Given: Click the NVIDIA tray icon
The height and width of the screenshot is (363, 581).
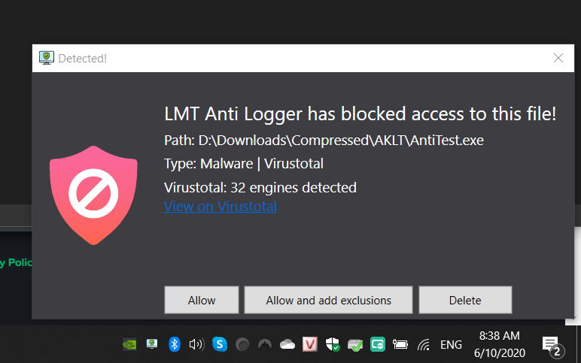Looking at the screenshot, I should click(130, 344).
